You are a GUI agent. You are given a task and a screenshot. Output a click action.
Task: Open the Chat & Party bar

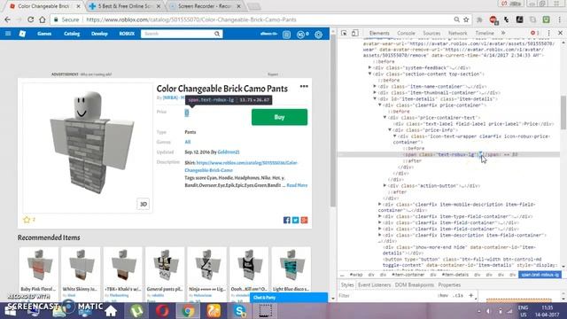(x=289, y=298)
